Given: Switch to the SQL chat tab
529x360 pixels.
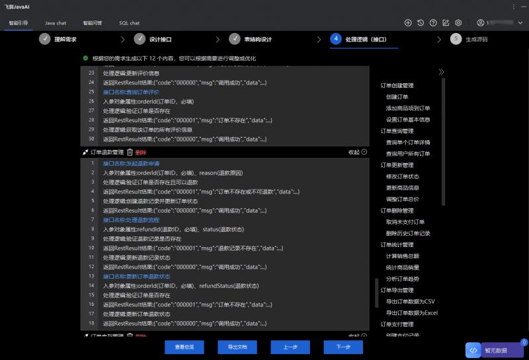Looking at the screenshot, I should click(129, 23).
